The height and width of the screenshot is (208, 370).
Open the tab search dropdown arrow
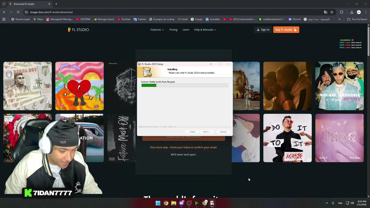pyautogui.click(x=4, y=4)
